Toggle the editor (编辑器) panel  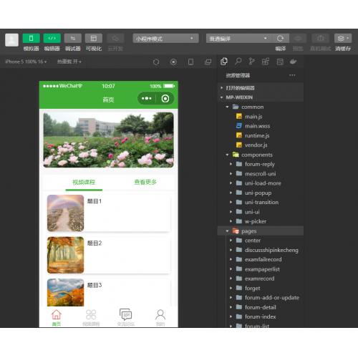pos(52,38)
